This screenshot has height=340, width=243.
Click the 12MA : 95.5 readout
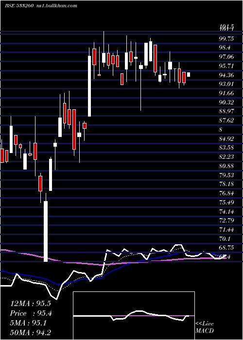pyautogui.click(x=31, y=304)
